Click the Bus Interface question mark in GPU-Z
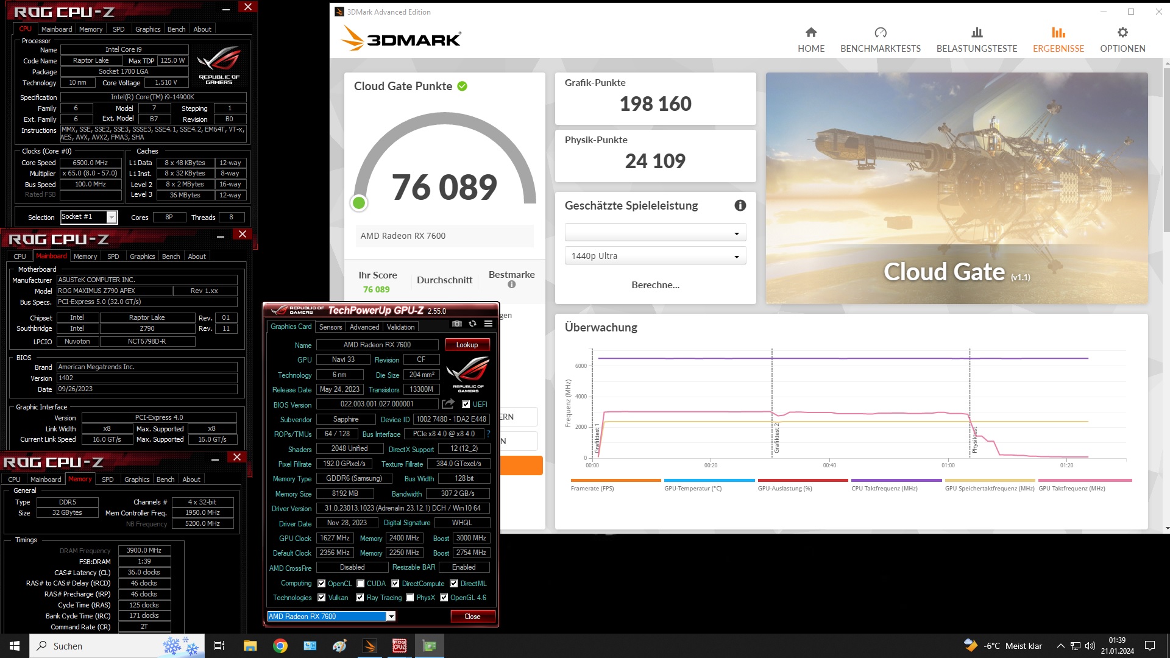This screenshot has height=658, width=1170. pos(488,434)
